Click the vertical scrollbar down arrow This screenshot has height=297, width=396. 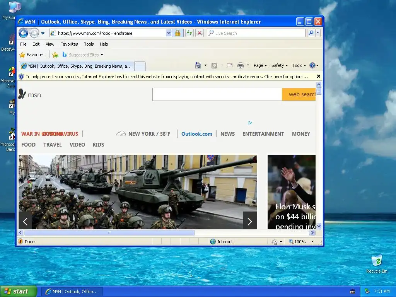click(319, 226)
